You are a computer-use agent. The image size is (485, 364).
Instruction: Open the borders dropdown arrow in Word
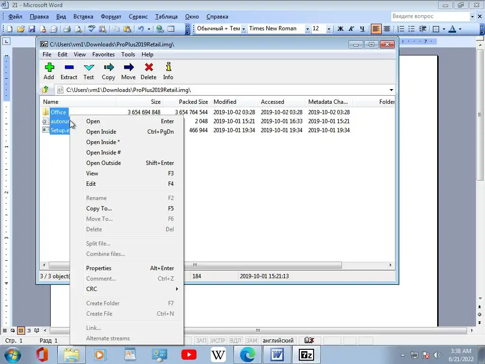click(x=444, y=29)
